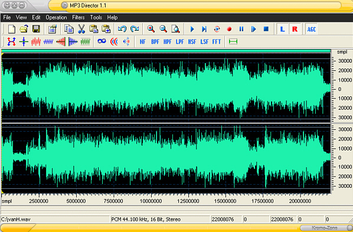Copy the selection with the copy icon
Viewport: 353px width, 232px height.
69,29
